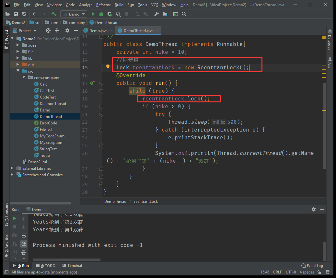
Task: Collapse the src folder
Action: pos(18,71)
